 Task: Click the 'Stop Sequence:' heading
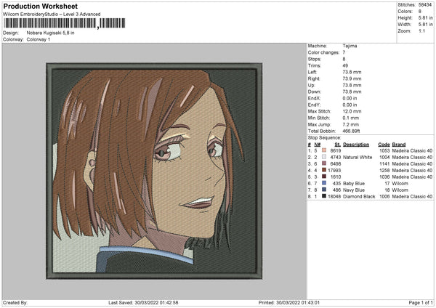324,137
